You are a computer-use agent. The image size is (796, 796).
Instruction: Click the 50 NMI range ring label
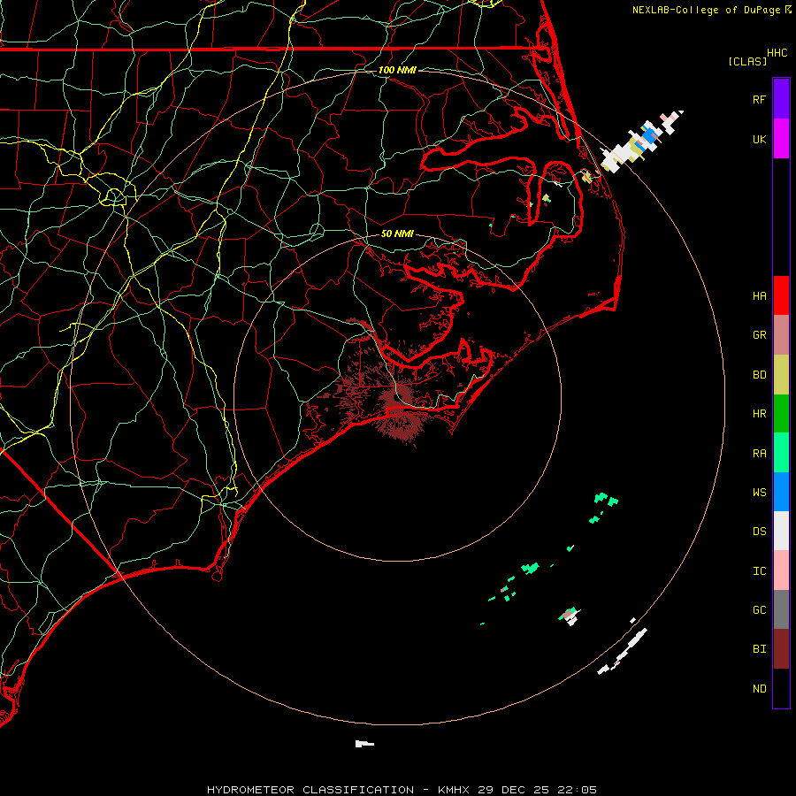click(x=397, y=233)
